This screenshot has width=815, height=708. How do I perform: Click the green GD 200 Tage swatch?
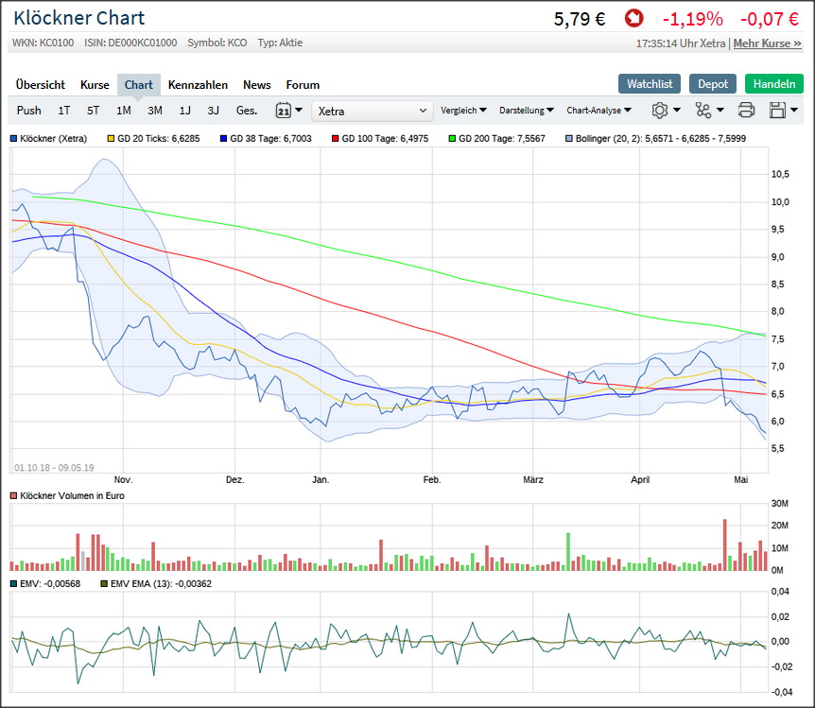coord(452,139)
